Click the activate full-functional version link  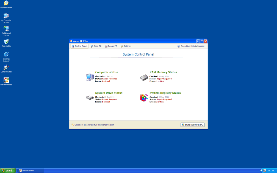94,125
